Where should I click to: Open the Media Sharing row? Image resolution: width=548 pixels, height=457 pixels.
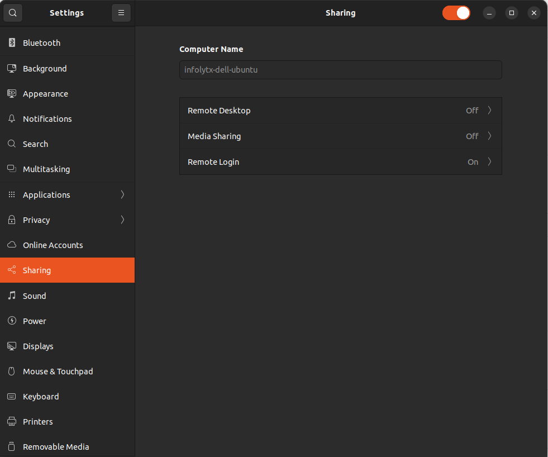[x=340, y=136]
